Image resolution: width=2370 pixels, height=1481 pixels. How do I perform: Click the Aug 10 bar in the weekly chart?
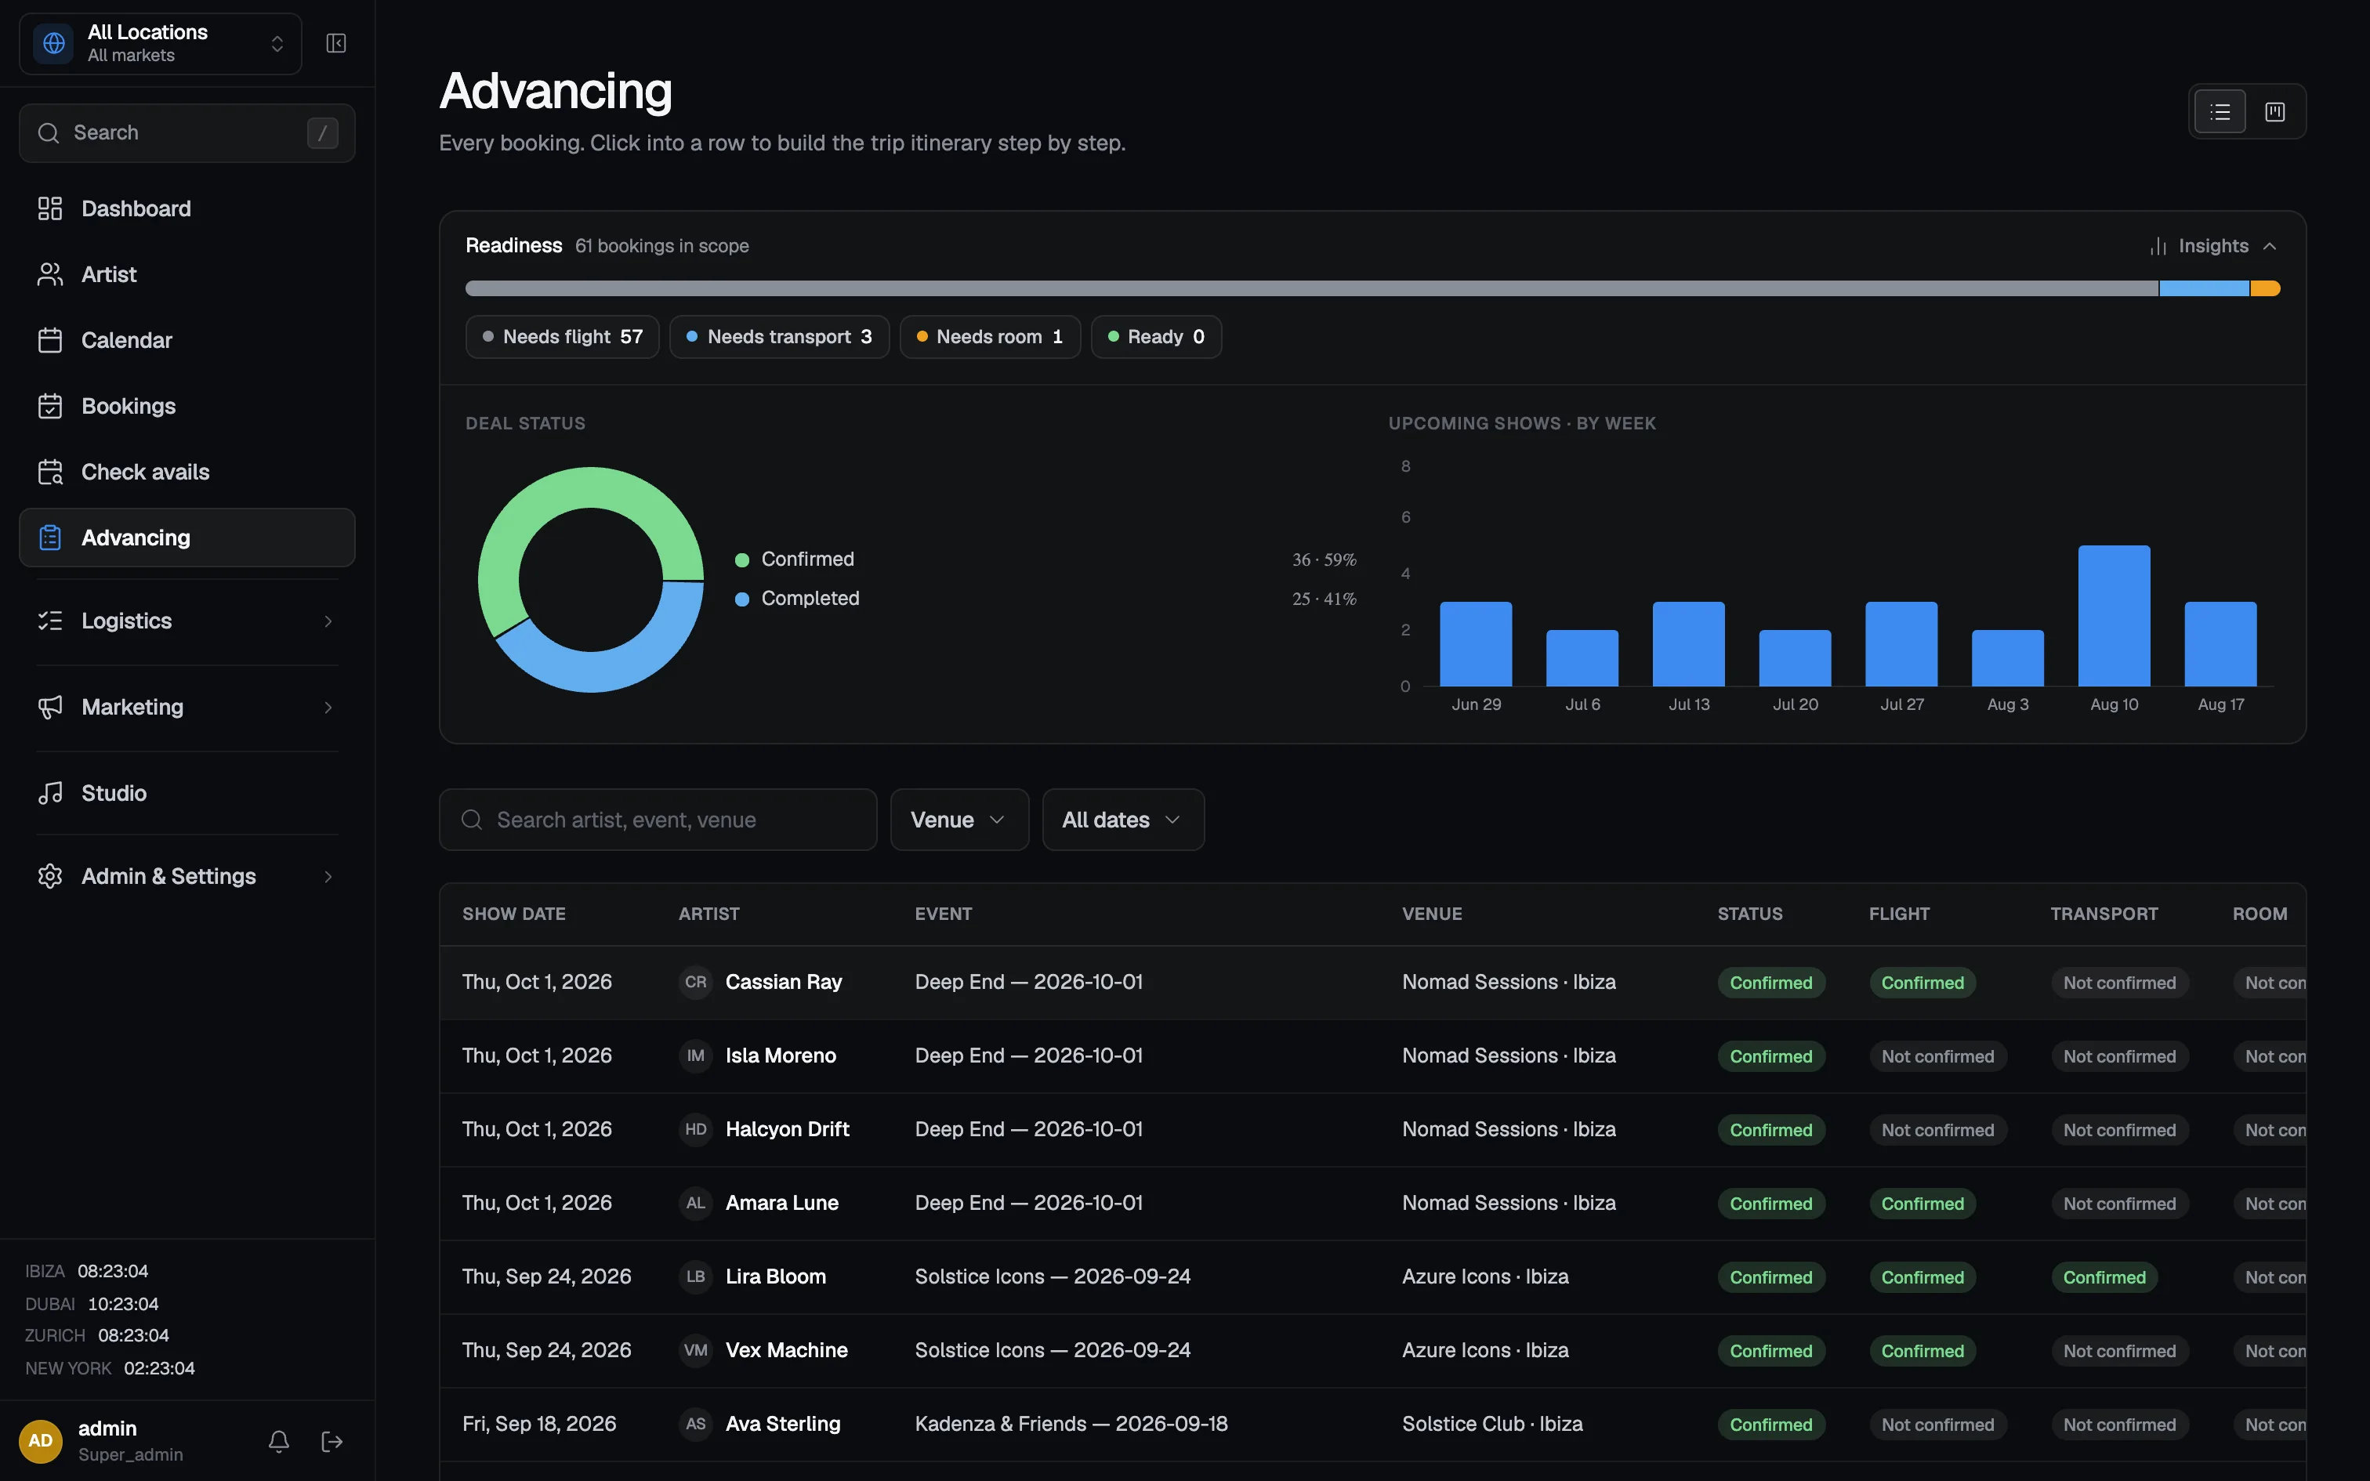[2115, 616]
